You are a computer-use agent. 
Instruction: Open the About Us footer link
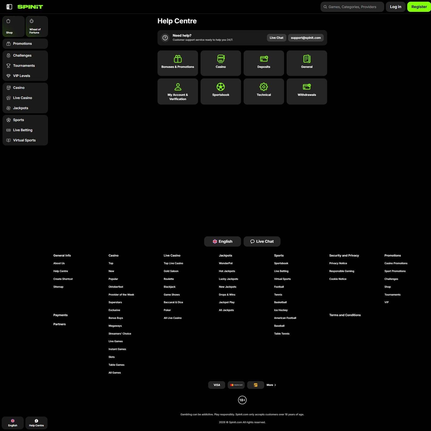59,263
